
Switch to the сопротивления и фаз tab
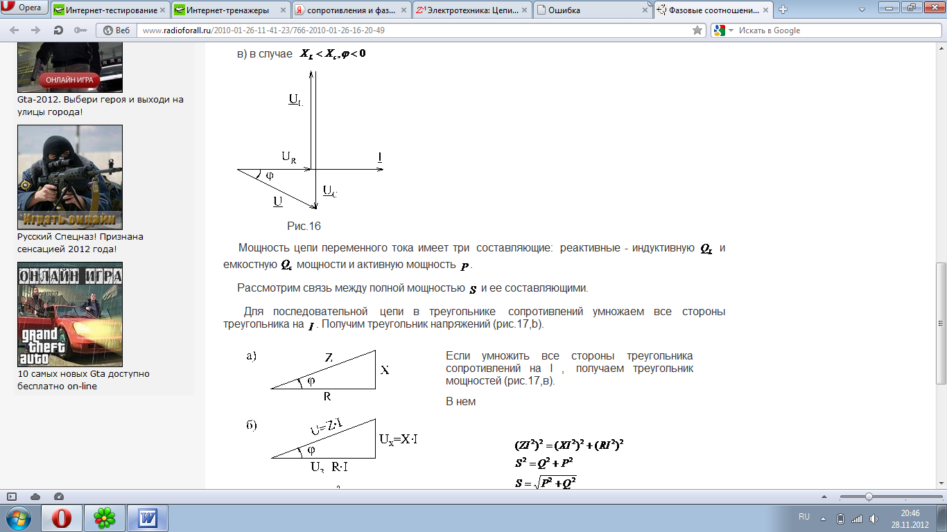(349, 10)
